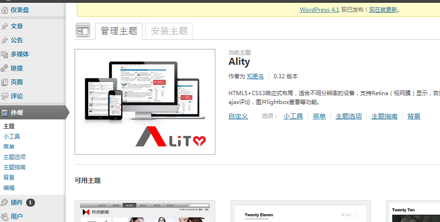Click the page icon beside 页面
This screenshot has height=222, width=440.
pos(5,82)
